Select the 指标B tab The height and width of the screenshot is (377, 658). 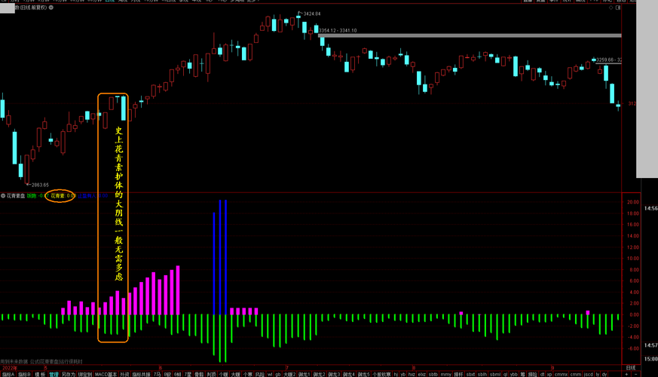(24, 374)
